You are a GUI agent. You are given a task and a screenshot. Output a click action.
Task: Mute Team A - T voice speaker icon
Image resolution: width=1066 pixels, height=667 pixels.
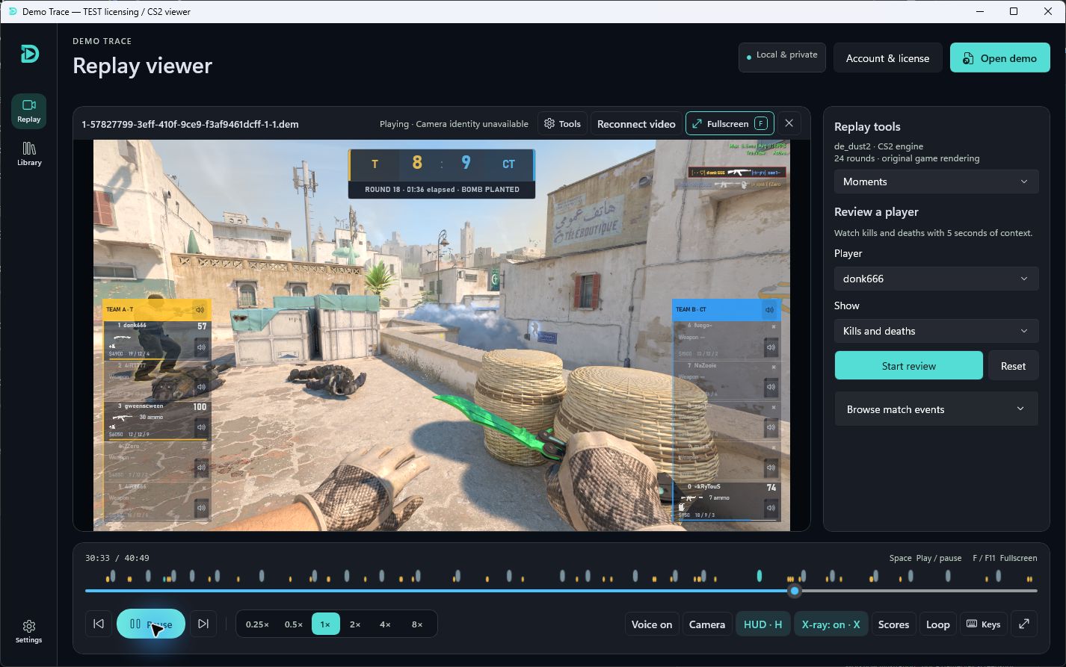[x=200, y=310]
